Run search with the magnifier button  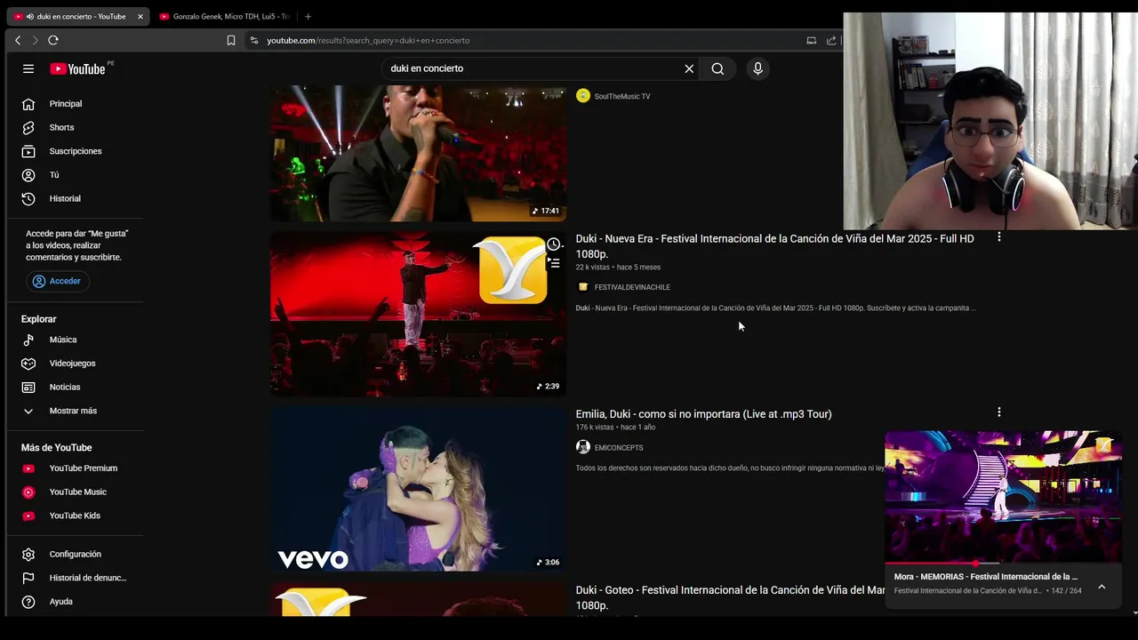[717, 68]
